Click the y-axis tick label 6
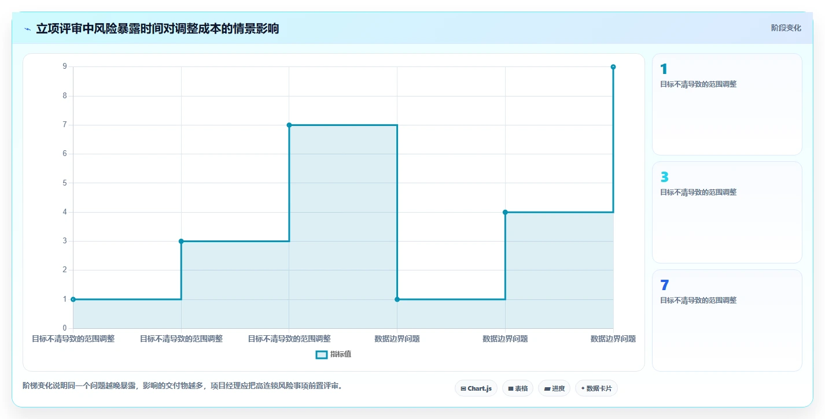Image resolution: width=825 pixels, height=419 pixels. pyautogui.click(x=65, y=154)
